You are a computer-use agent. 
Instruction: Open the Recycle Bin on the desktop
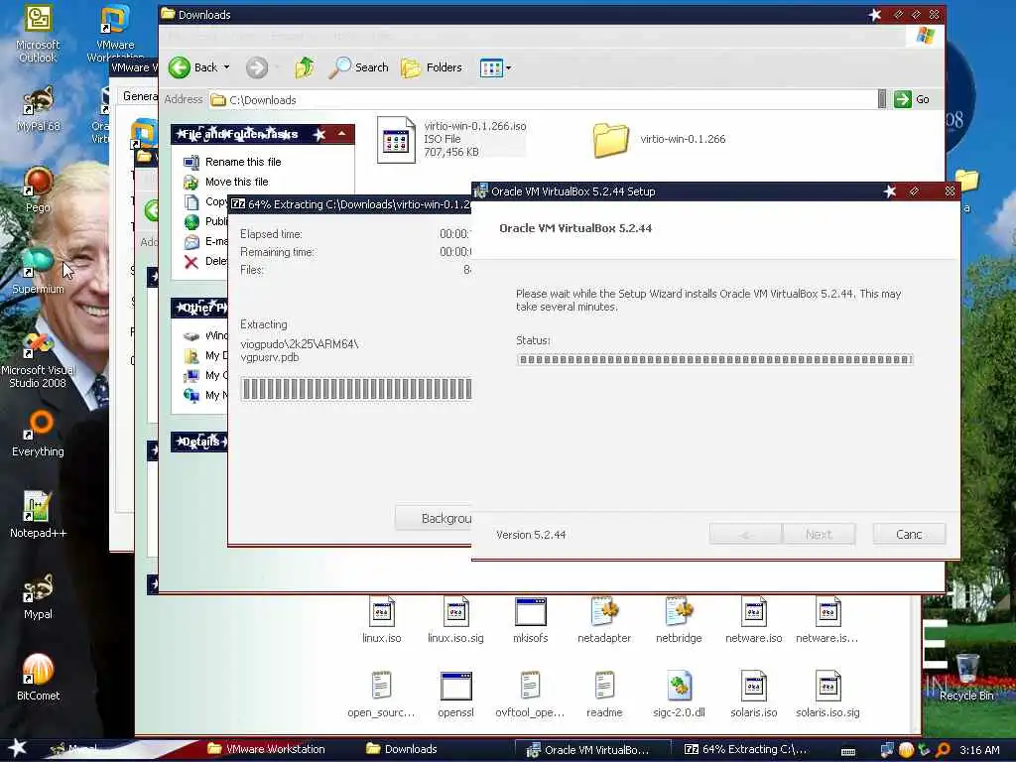[x=966, y=677]
